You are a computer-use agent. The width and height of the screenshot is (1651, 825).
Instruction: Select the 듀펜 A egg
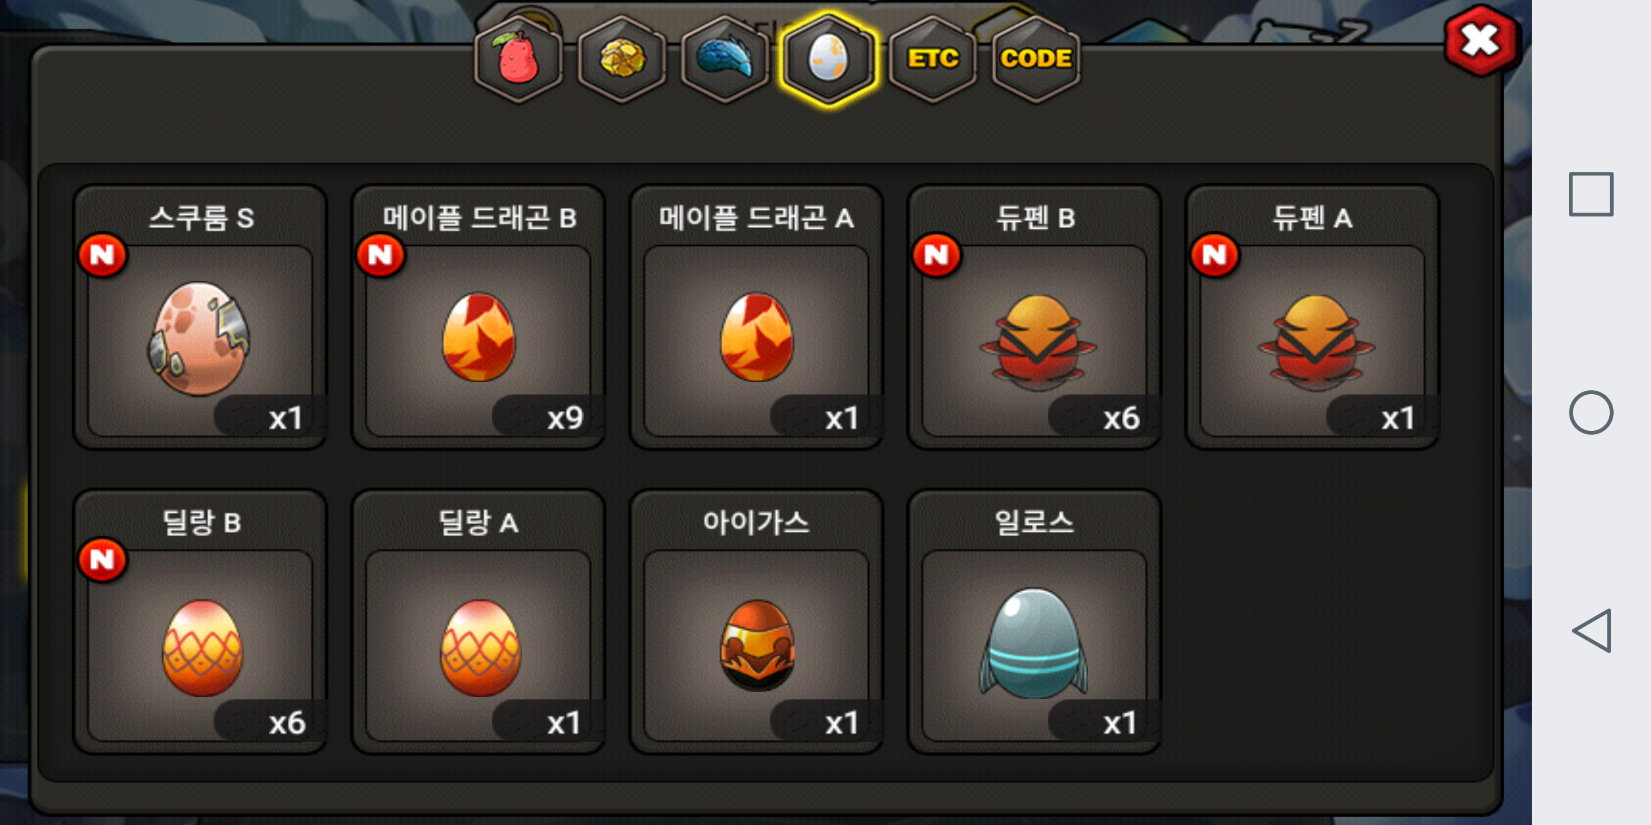click(x=1313, y=317)
